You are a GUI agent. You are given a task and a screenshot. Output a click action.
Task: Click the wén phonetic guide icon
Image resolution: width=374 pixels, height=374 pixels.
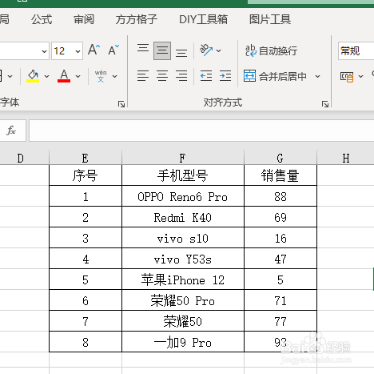click(101, 76)
